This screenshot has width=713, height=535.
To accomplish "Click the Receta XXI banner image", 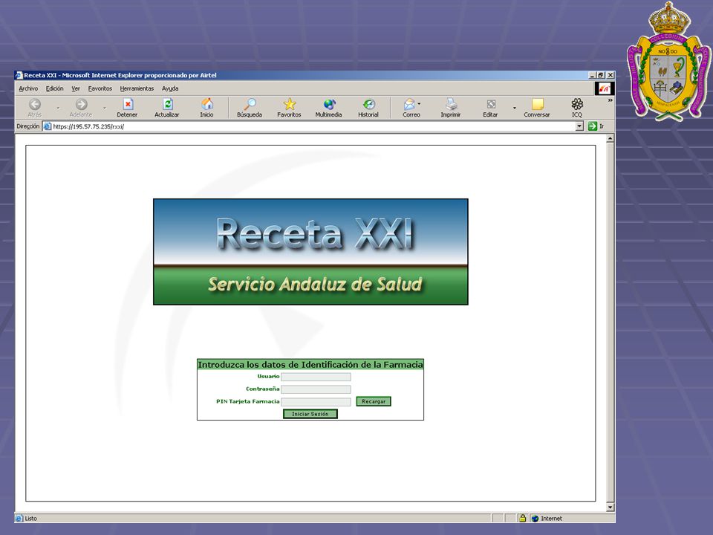I will (x=310, y=252).
